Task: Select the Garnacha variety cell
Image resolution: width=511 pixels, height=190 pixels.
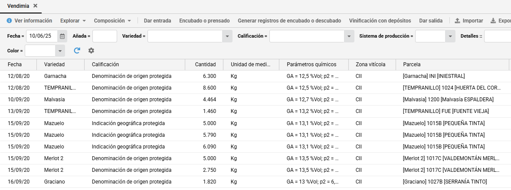Action: 60,76
